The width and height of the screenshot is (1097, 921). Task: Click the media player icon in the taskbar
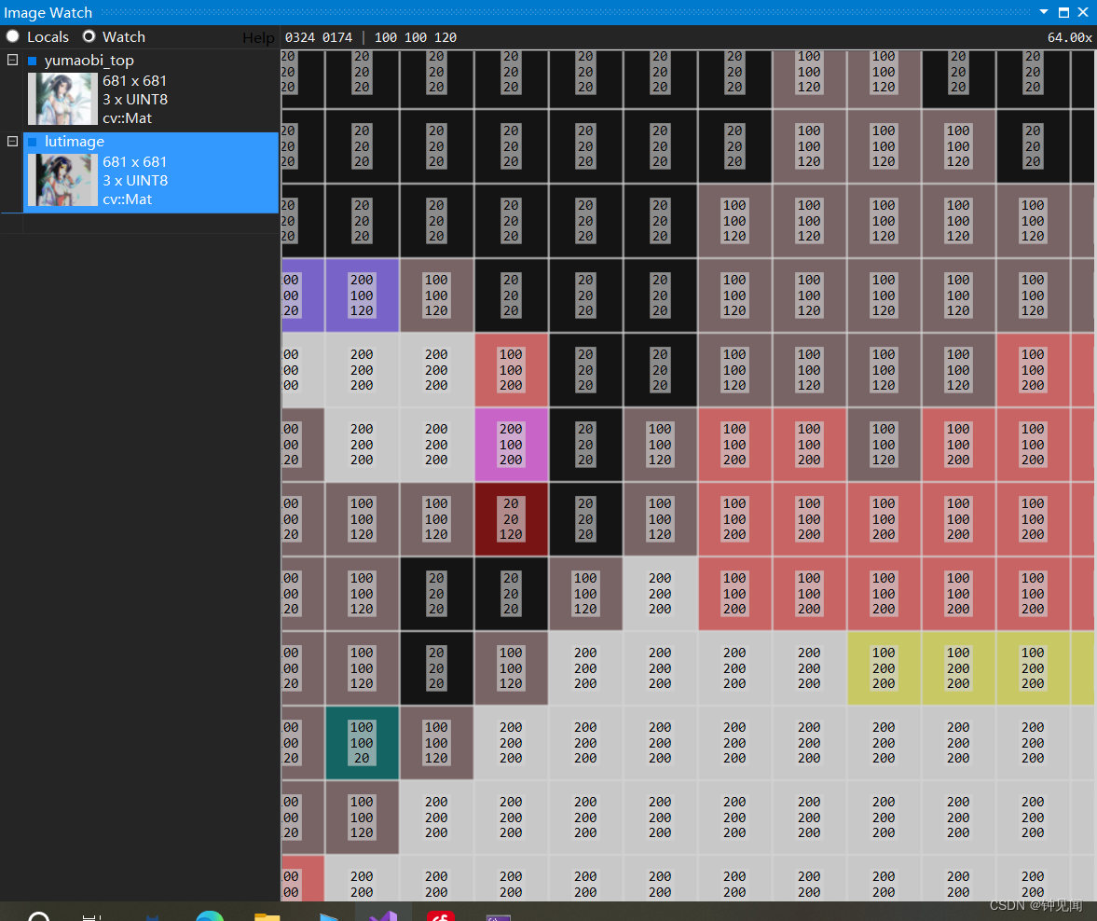pyautogui.click(x=326, y=917)
